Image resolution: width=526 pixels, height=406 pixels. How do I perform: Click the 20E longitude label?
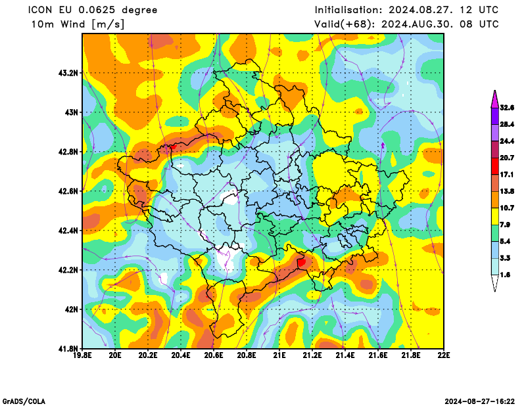click(115, 355)
